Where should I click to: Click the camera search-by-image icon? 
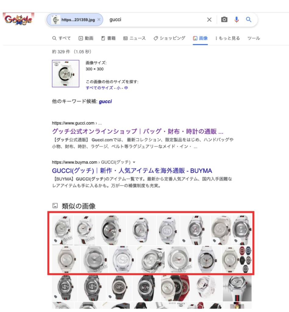point(224,19)
